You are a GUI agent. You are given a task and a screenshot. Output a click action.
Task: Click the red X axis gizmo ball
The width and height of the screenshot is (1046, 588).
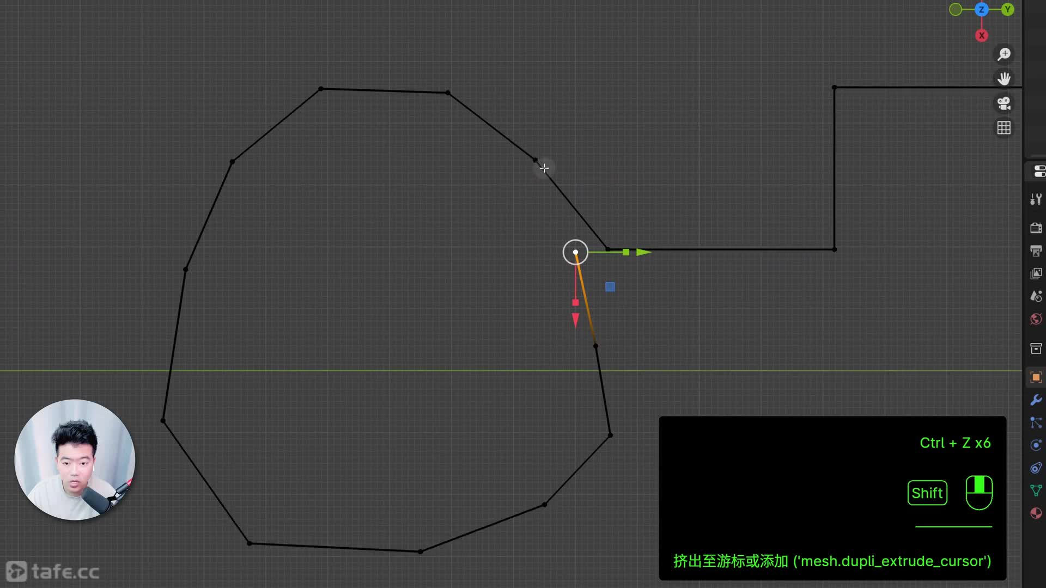(x=981, y=36)
